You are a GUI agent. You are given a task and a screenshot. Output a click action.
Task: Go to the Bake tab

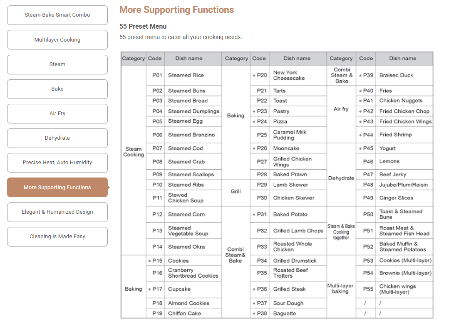point(57,89)
